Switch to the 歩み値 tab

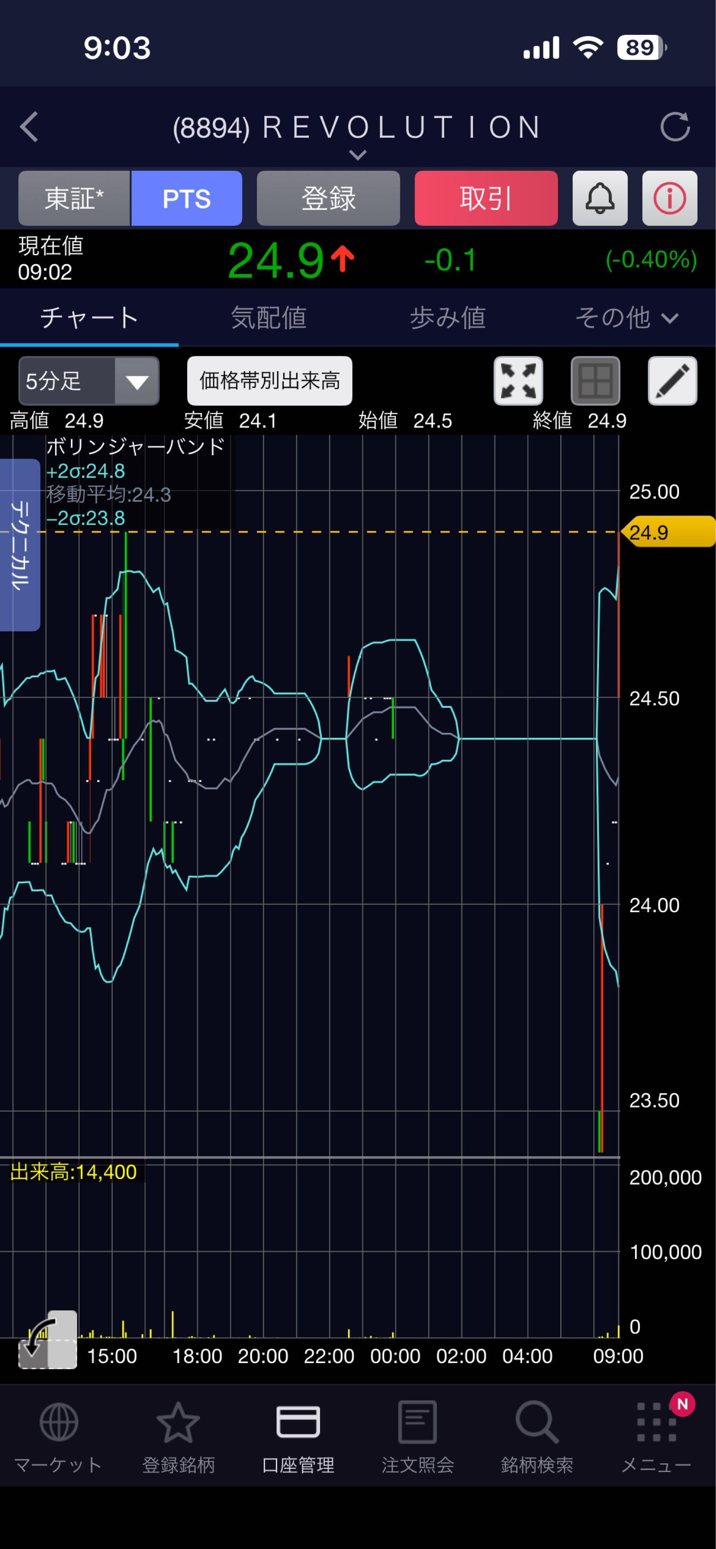click(x=448, y=318)
